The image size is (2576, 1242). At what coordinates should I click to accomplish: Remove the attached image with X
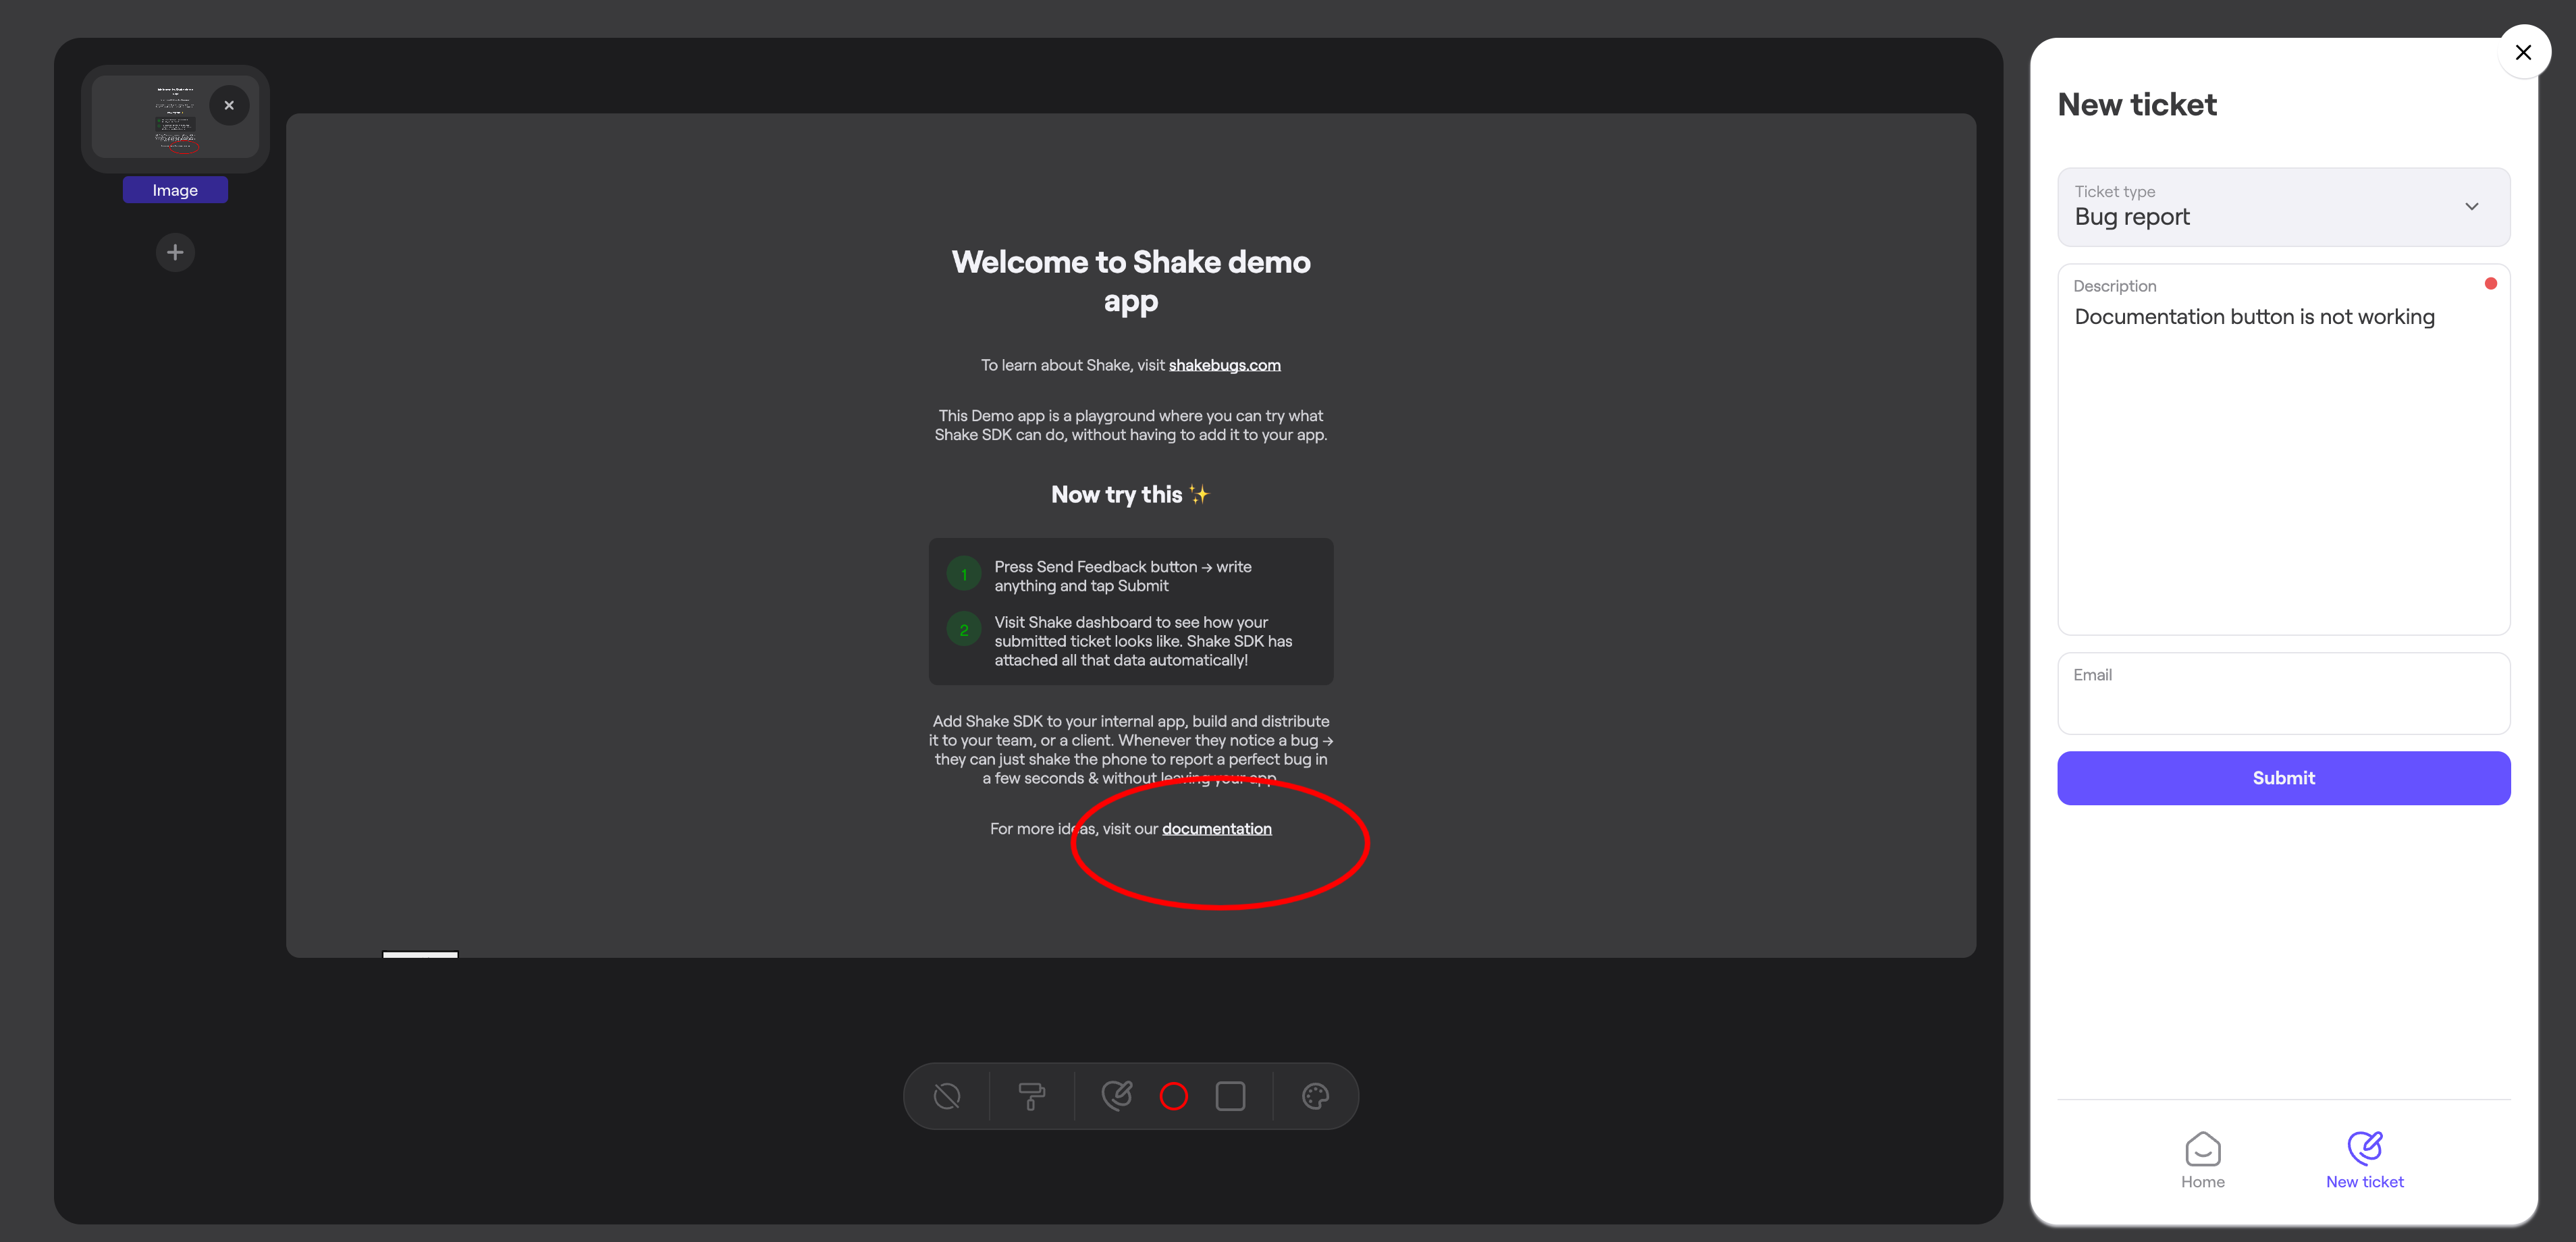pos(228,103)
